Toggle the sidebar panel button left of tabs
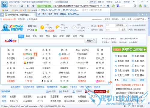This screenshot has width=150, height=108. tap(2, 15)
